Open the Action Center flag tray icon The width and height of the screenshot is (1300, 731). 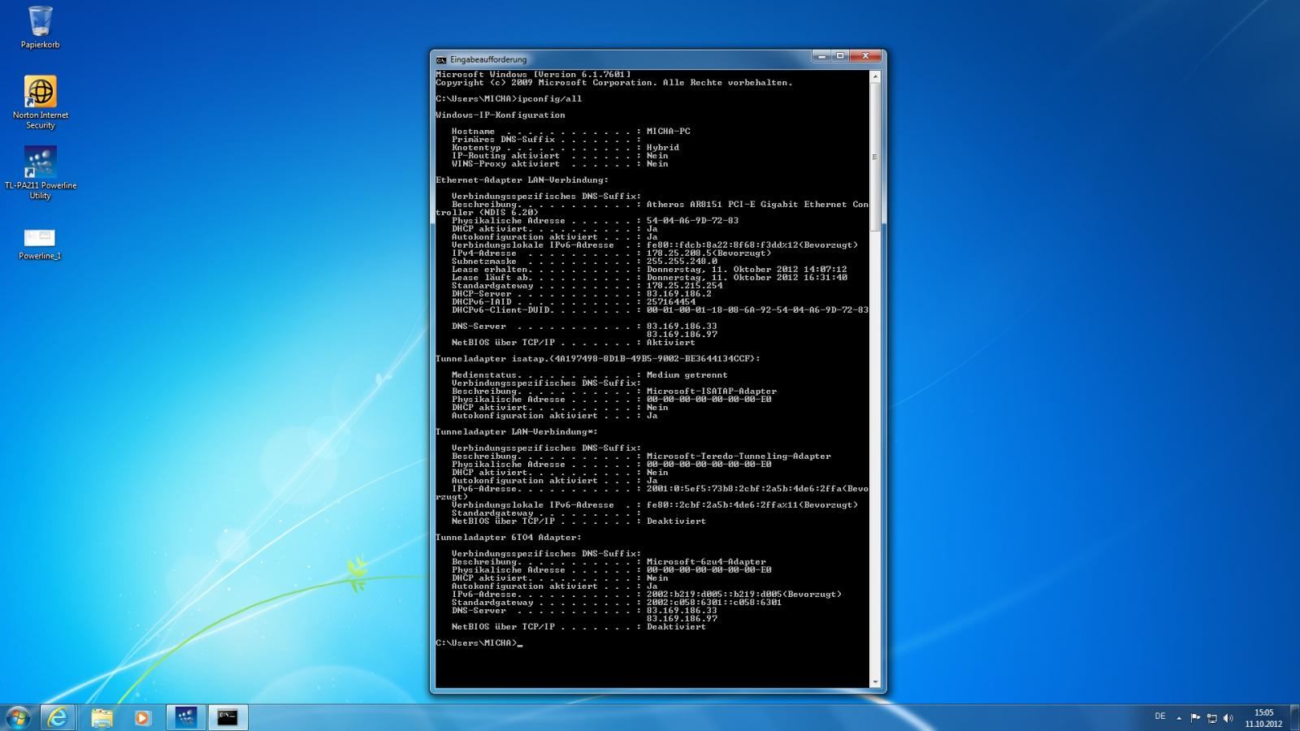(1195, 718)
